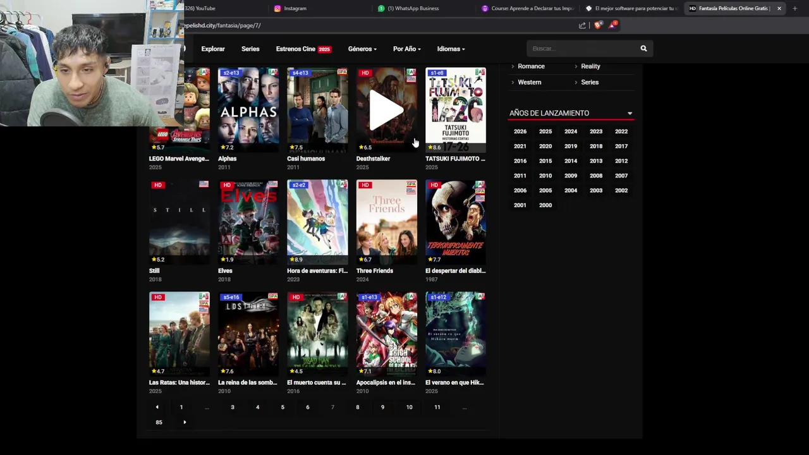
Task: Jump to last page 85
Action: [159, 422]
